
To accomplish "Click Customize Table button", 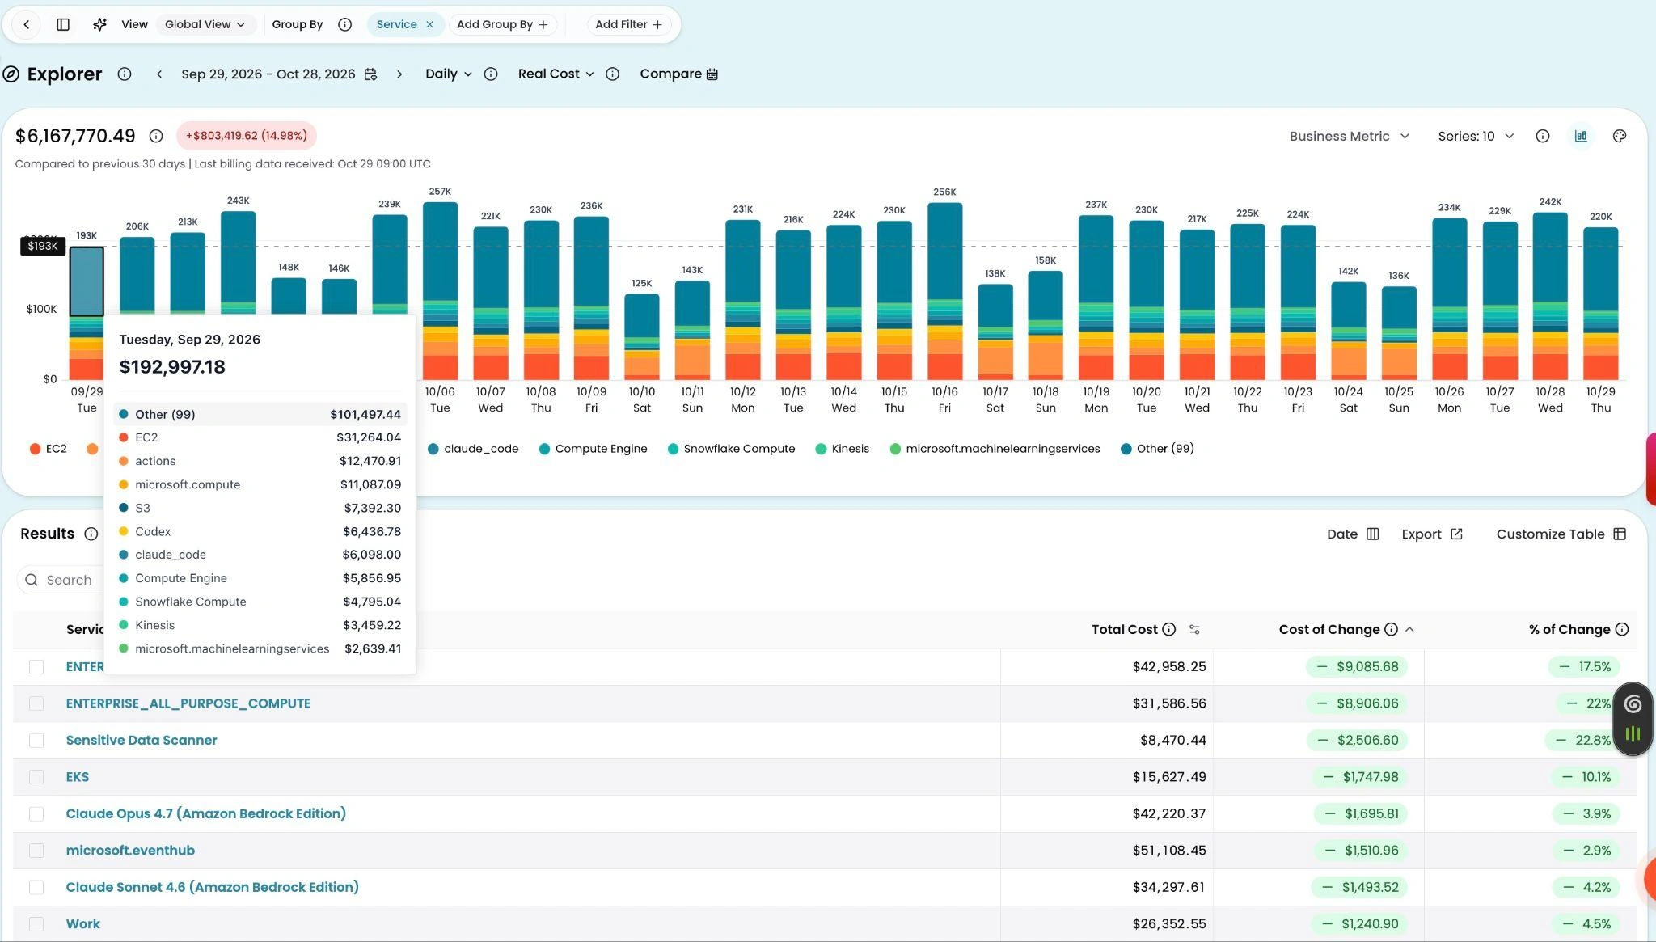I will pyautogui.click(x=1561, y=534).
